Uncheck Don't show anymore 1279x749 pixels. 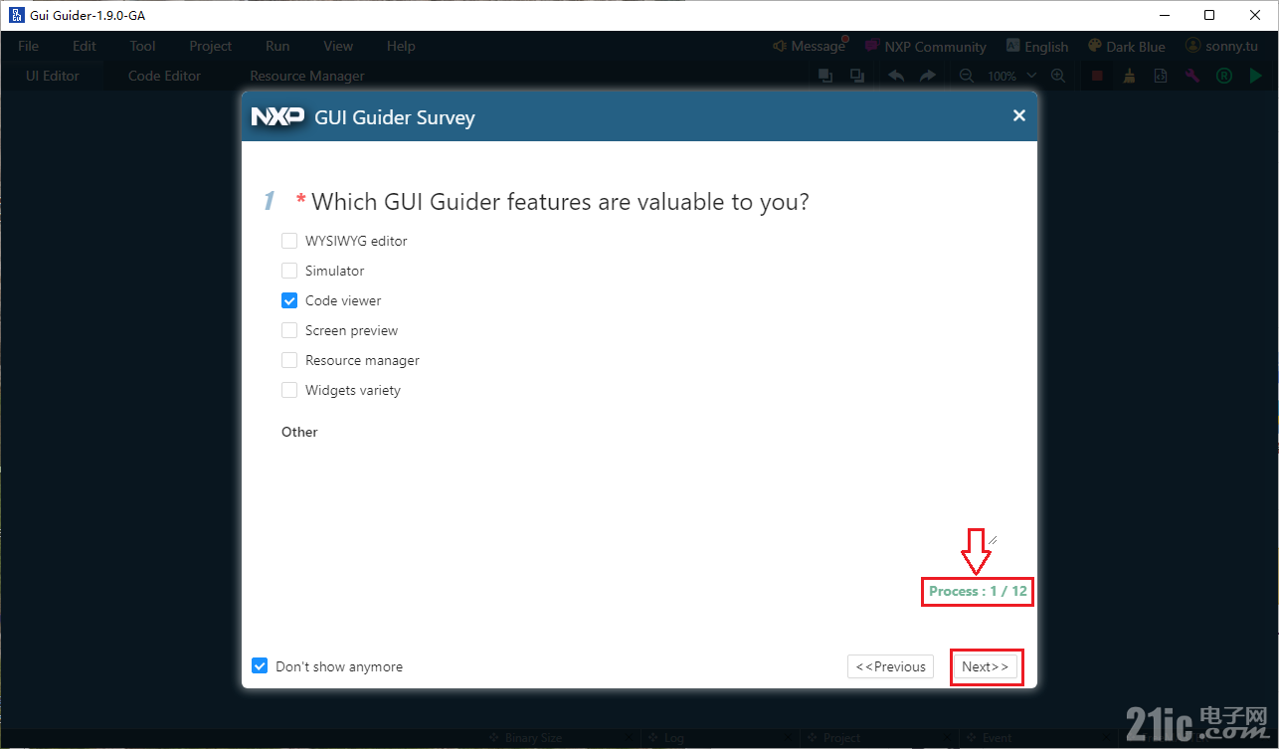[260, 666]
